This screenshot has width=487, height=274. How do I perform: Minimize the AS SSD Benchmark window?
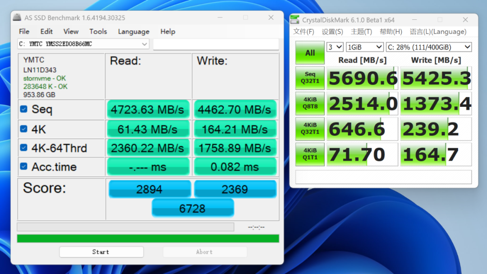pyautogui.click(x=220, y=18)
